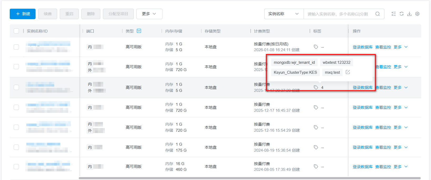Click the mxq:test tag

point(332,72)
